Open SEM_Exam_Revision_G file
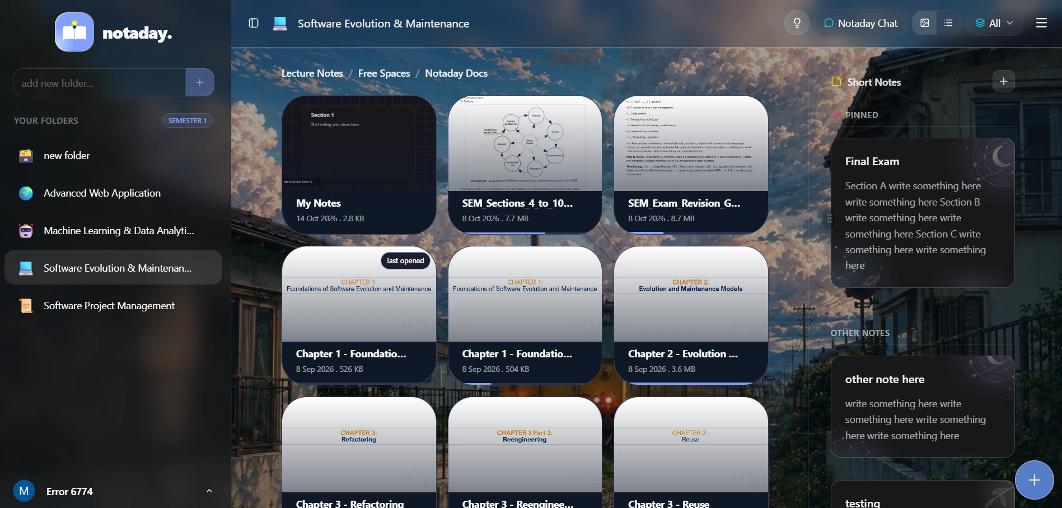The image size is (1062, 508). (x=691, y=165)
